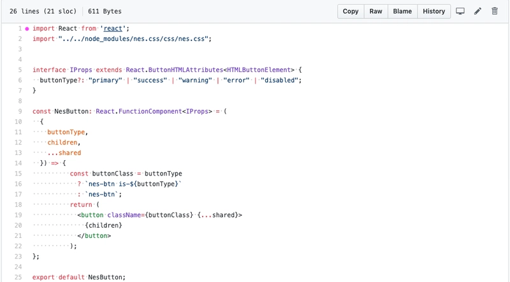The height and width of the screenshot is (282, 510).
Task: Select line number 5
Action: click(x=20, y=70)
